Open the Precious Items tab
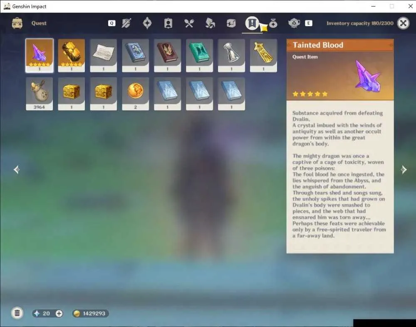Image resolution: width=416 pixels, height=327 pixels. [273, 24]
